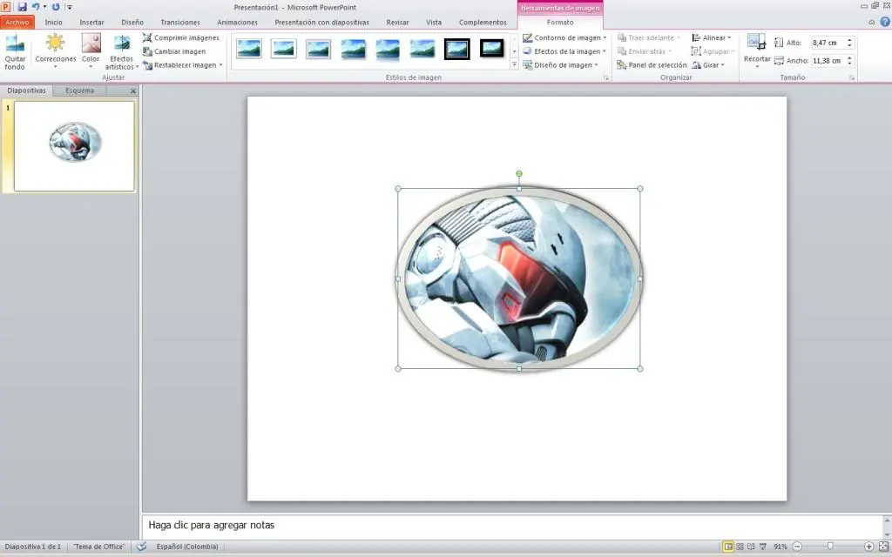Switch to Reading view
The image size is (892, 557).
pos(751,547)
